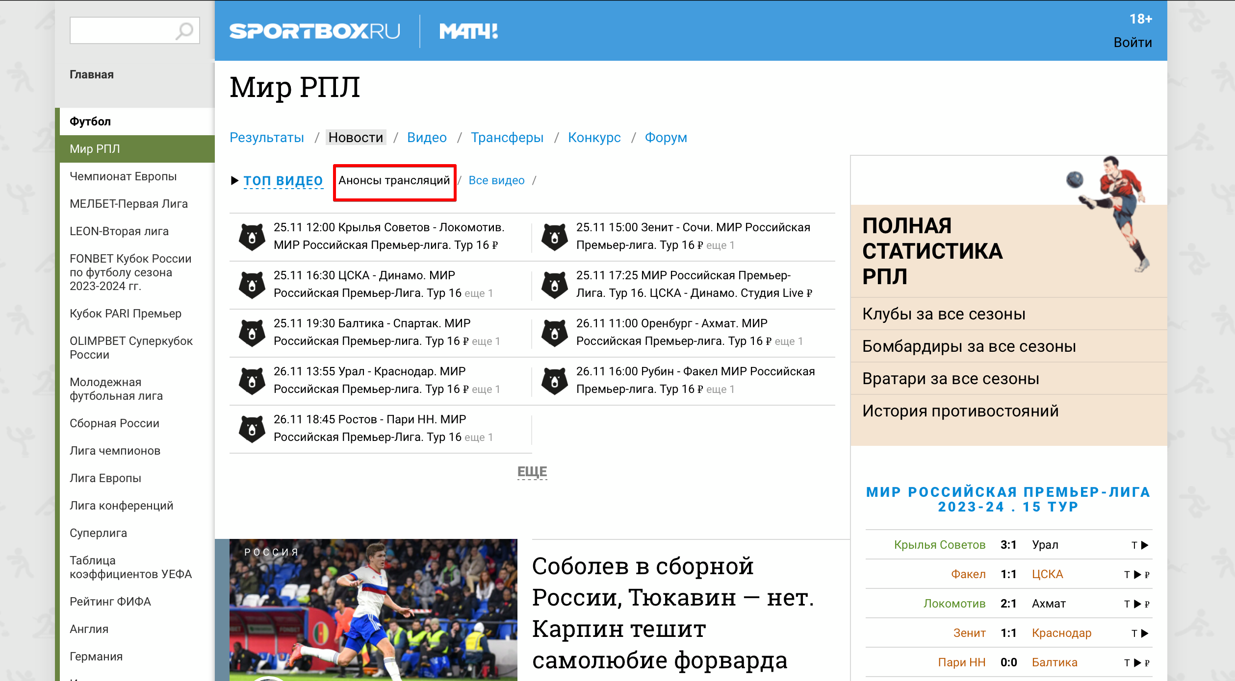Image resolution: width=1235 pixels, height=681 pixels.
Task: Open Все видео link
Action: (x=496, y=181)
